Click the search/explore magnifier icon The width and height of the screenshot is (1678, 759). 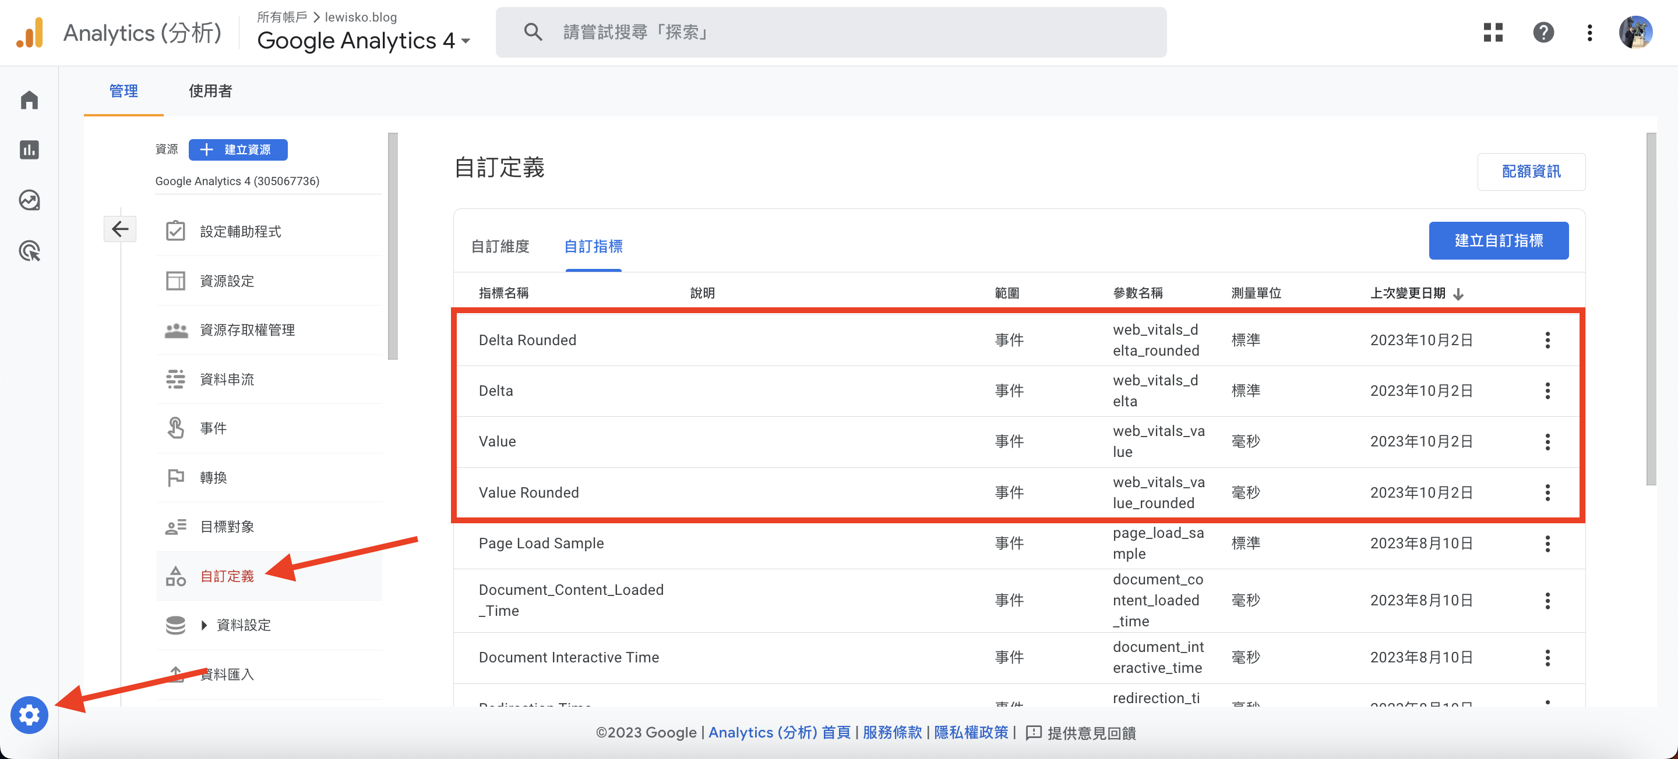tap(533, 33)
